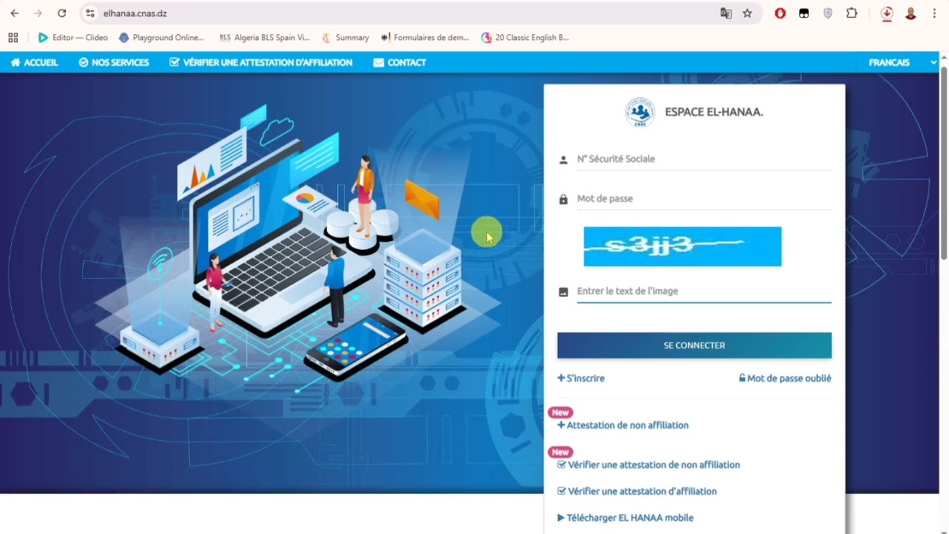949x534 pixels.
Task: Click the Mot de passe oublié link
Action: point(785,378)
